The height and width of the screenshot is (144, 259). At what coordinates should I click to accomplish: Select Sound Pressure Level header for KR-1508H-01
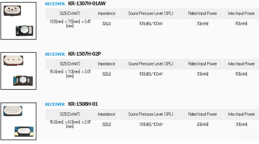pos(151,114)
